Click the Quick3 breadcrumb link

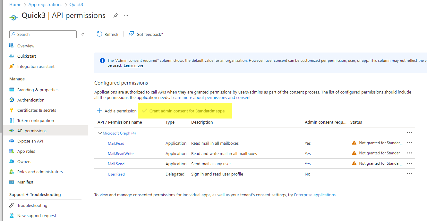(x=76, y=4)
